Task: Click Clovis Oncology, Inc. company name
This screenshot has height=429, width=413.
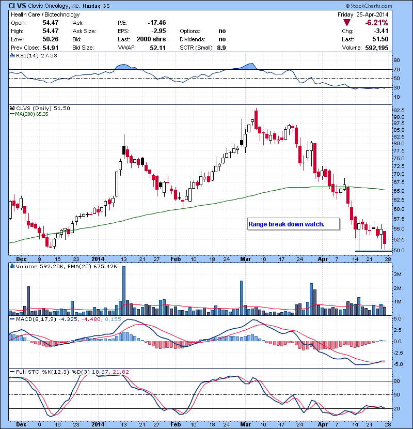Action: click(x=54, y=6)
